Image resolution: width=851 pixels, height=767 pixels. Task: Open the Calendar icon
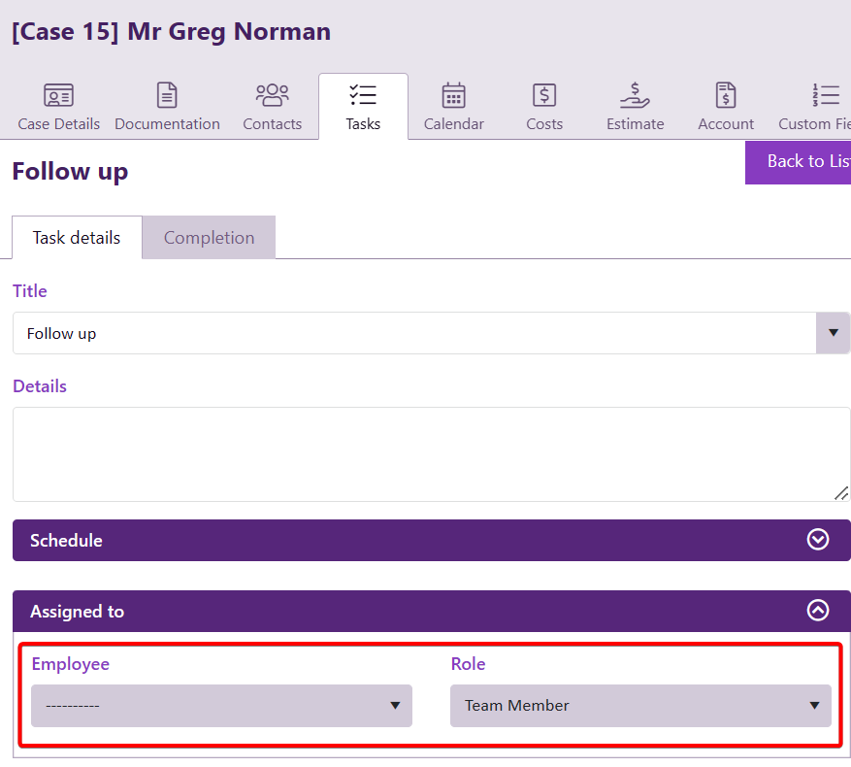tap(453, 95)
